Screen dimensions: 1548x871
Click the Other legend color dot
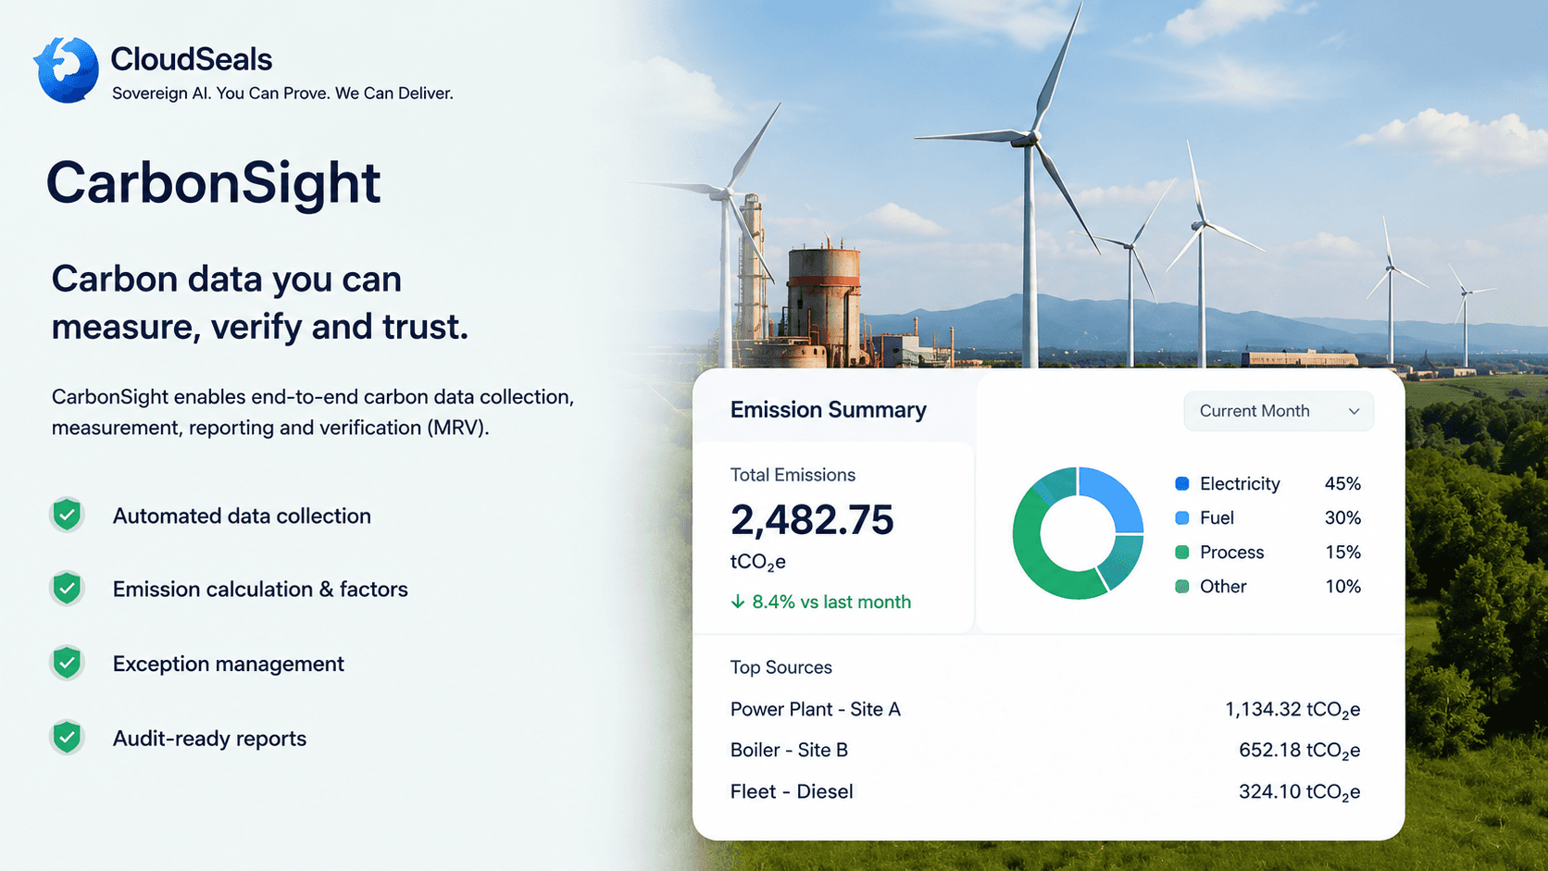point(1182,586)
